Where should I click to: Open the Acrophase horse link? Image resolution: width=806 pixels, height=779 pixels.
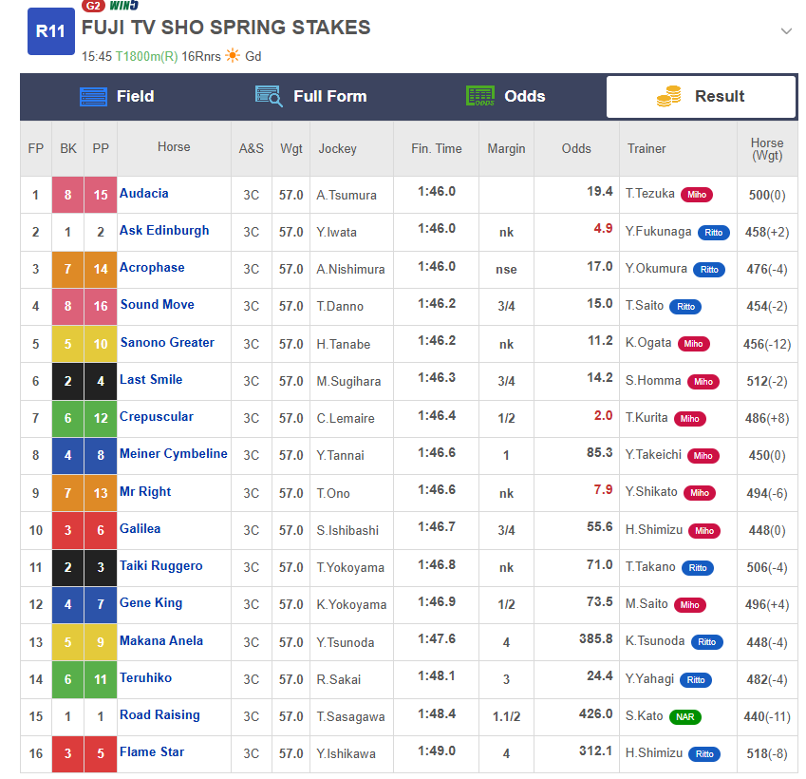click(152, 268)
